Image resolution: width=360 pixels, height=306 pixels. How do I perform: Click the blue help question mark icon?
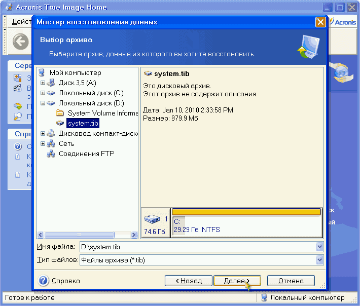coord(43,281)
